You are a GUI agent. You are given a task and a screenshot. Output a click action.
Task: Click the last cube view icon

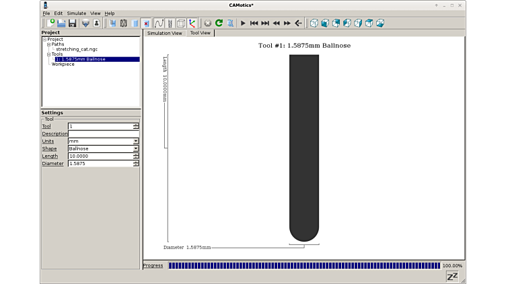tap(380, 23)
